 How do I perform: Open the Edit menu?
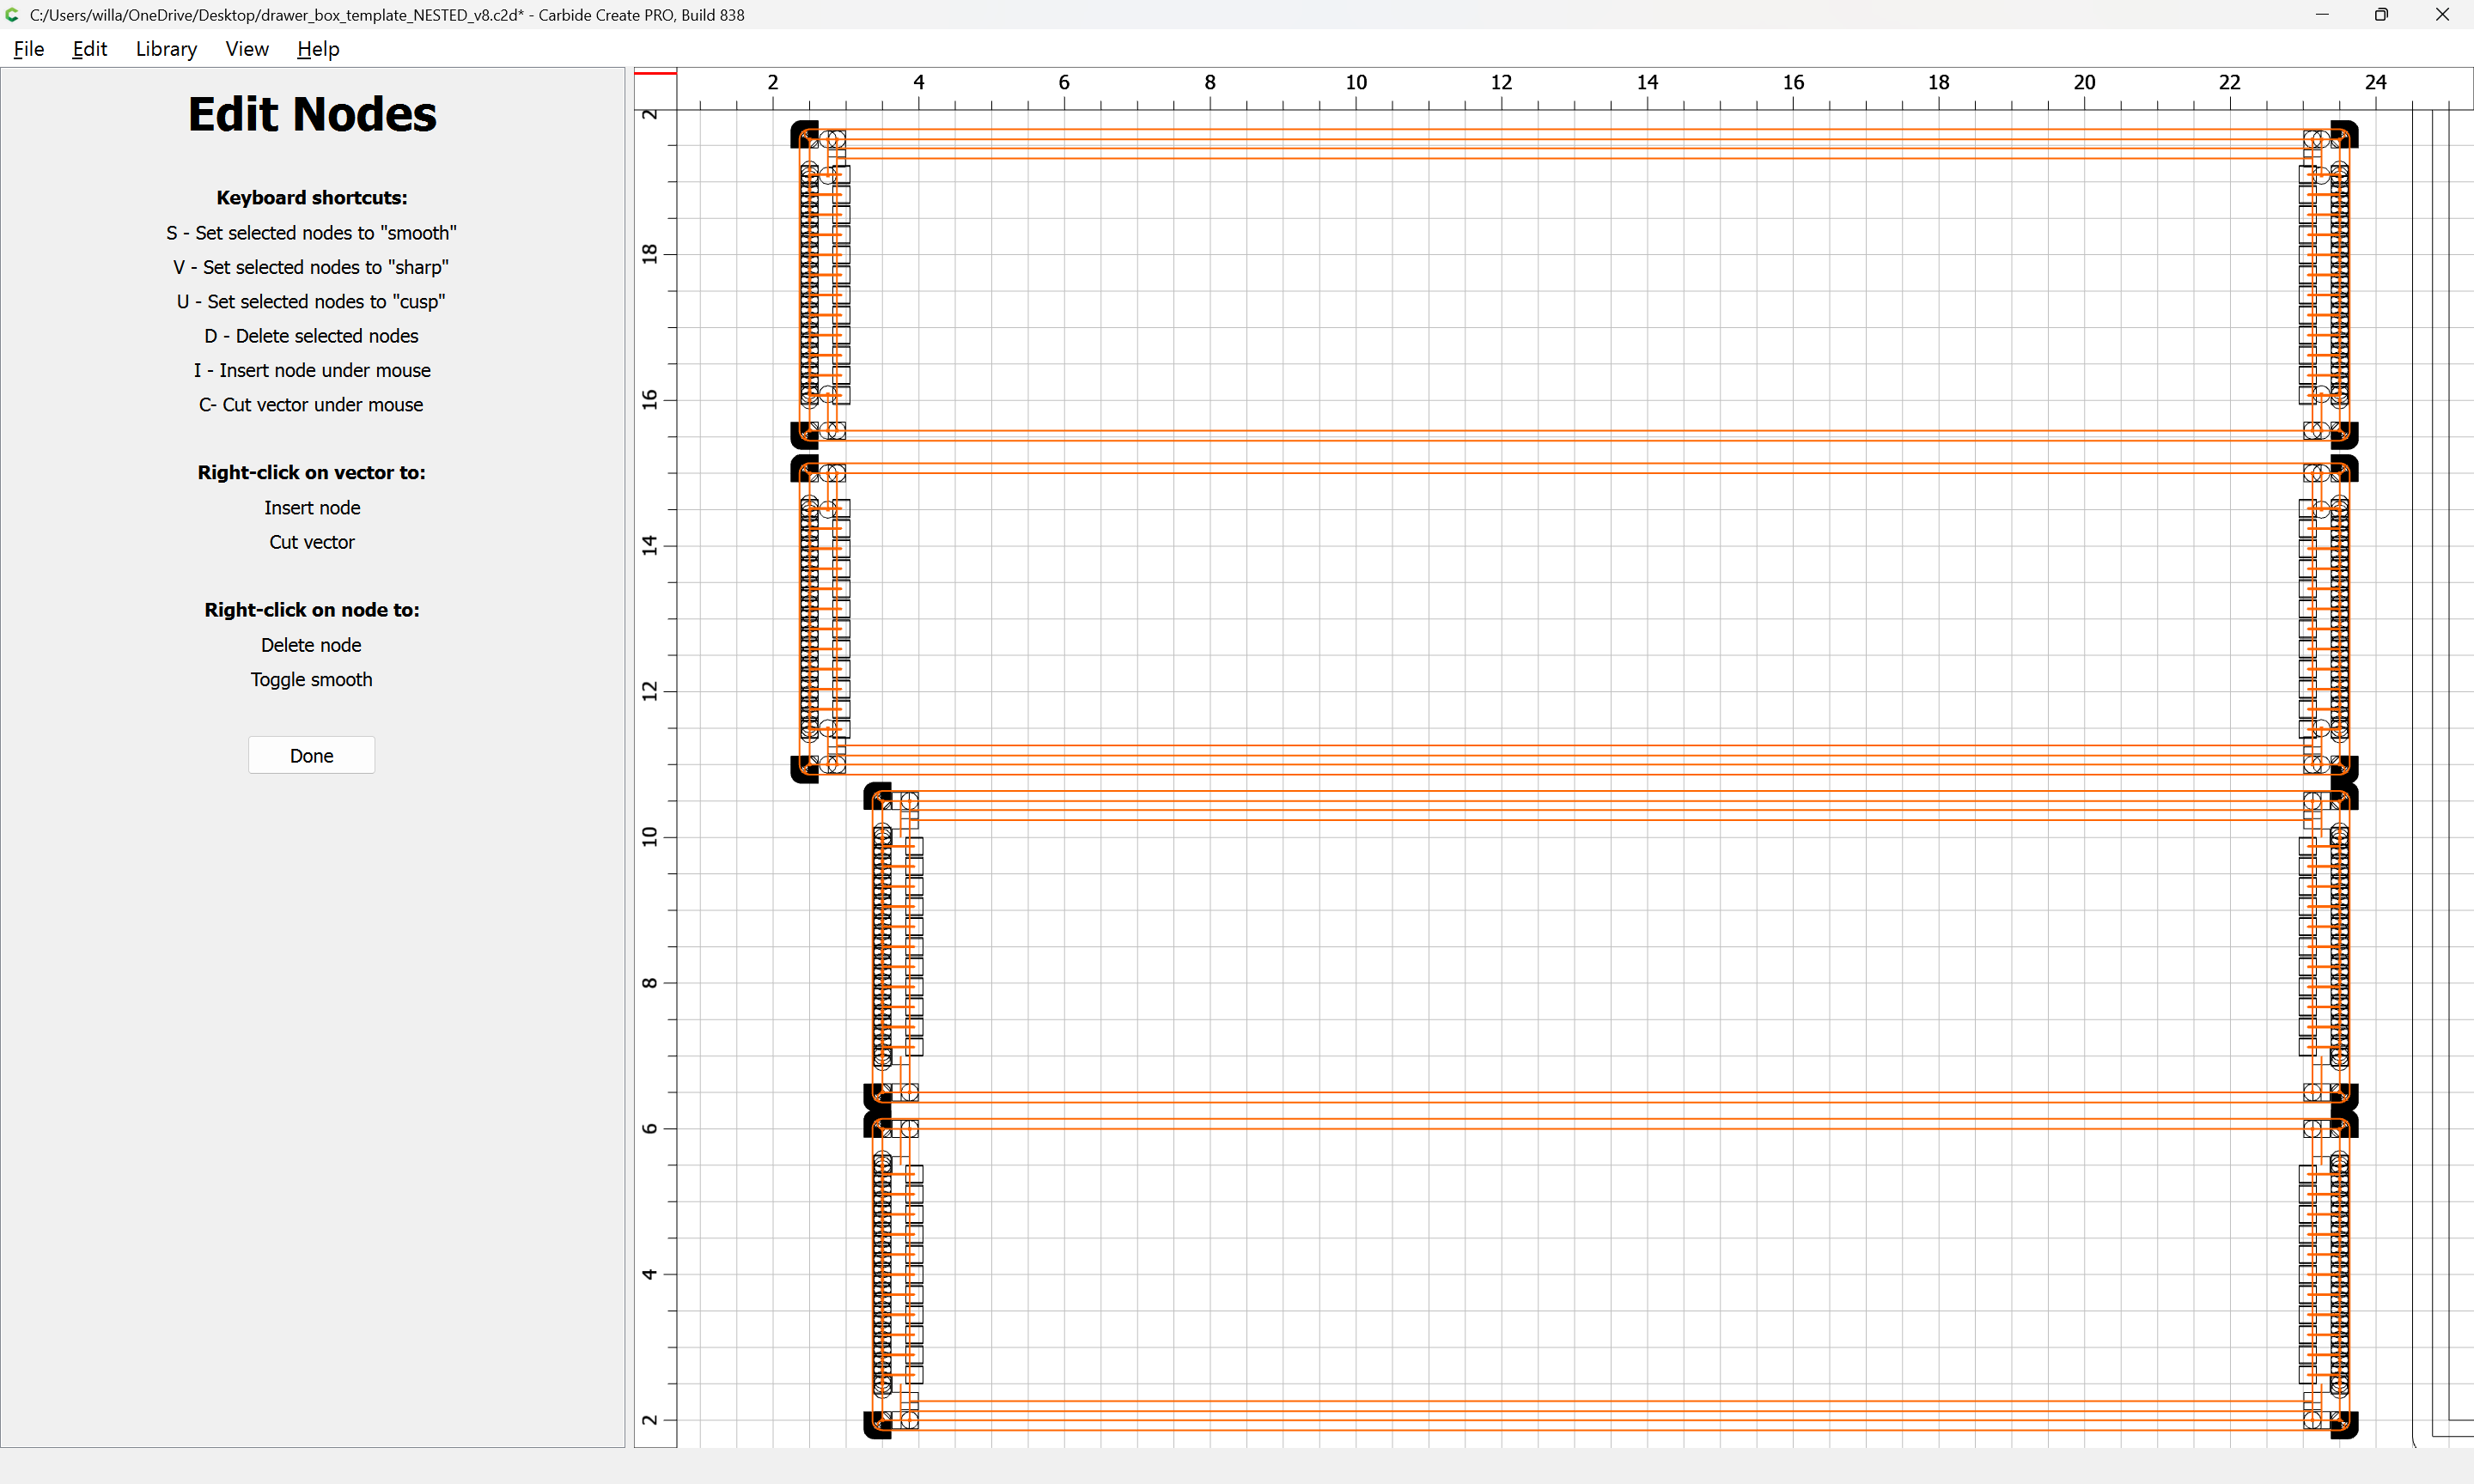(x=89, y=49)
